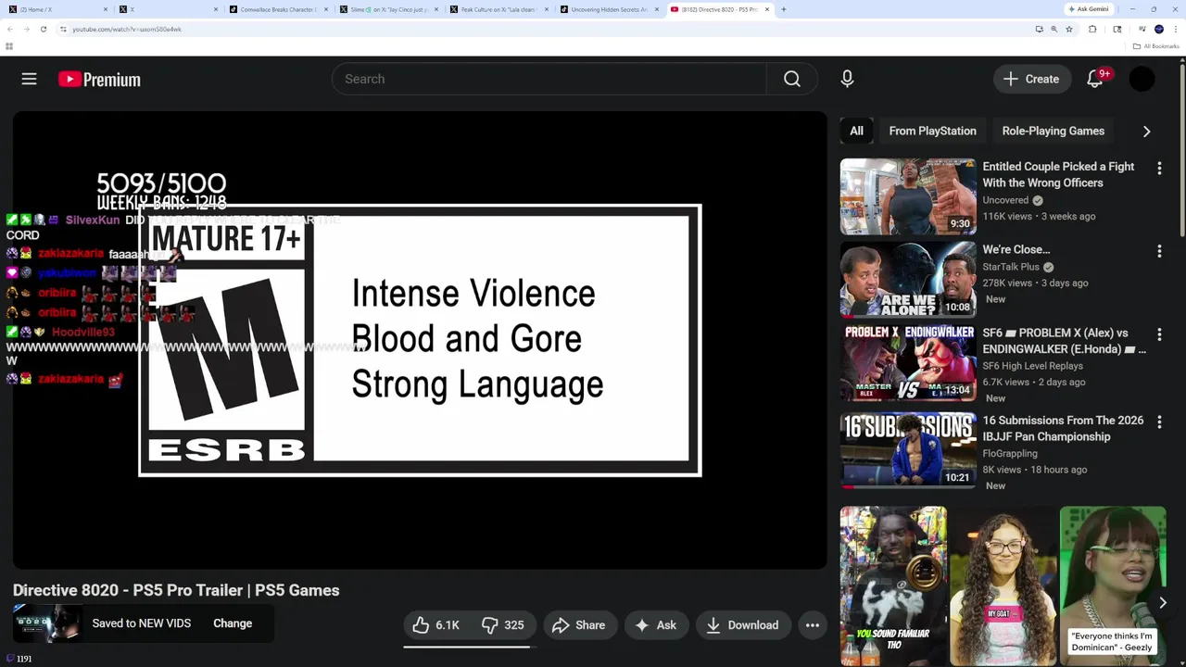This screenshot has width=1186, height=667.
Task: Open a new browser tab
Action: [784, 9]
